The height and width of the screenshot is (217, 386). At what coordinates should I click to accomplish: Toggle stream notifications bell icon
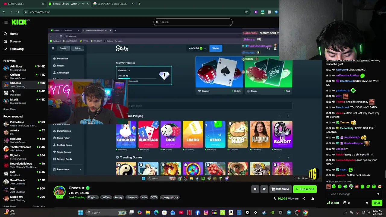(255, 189)
